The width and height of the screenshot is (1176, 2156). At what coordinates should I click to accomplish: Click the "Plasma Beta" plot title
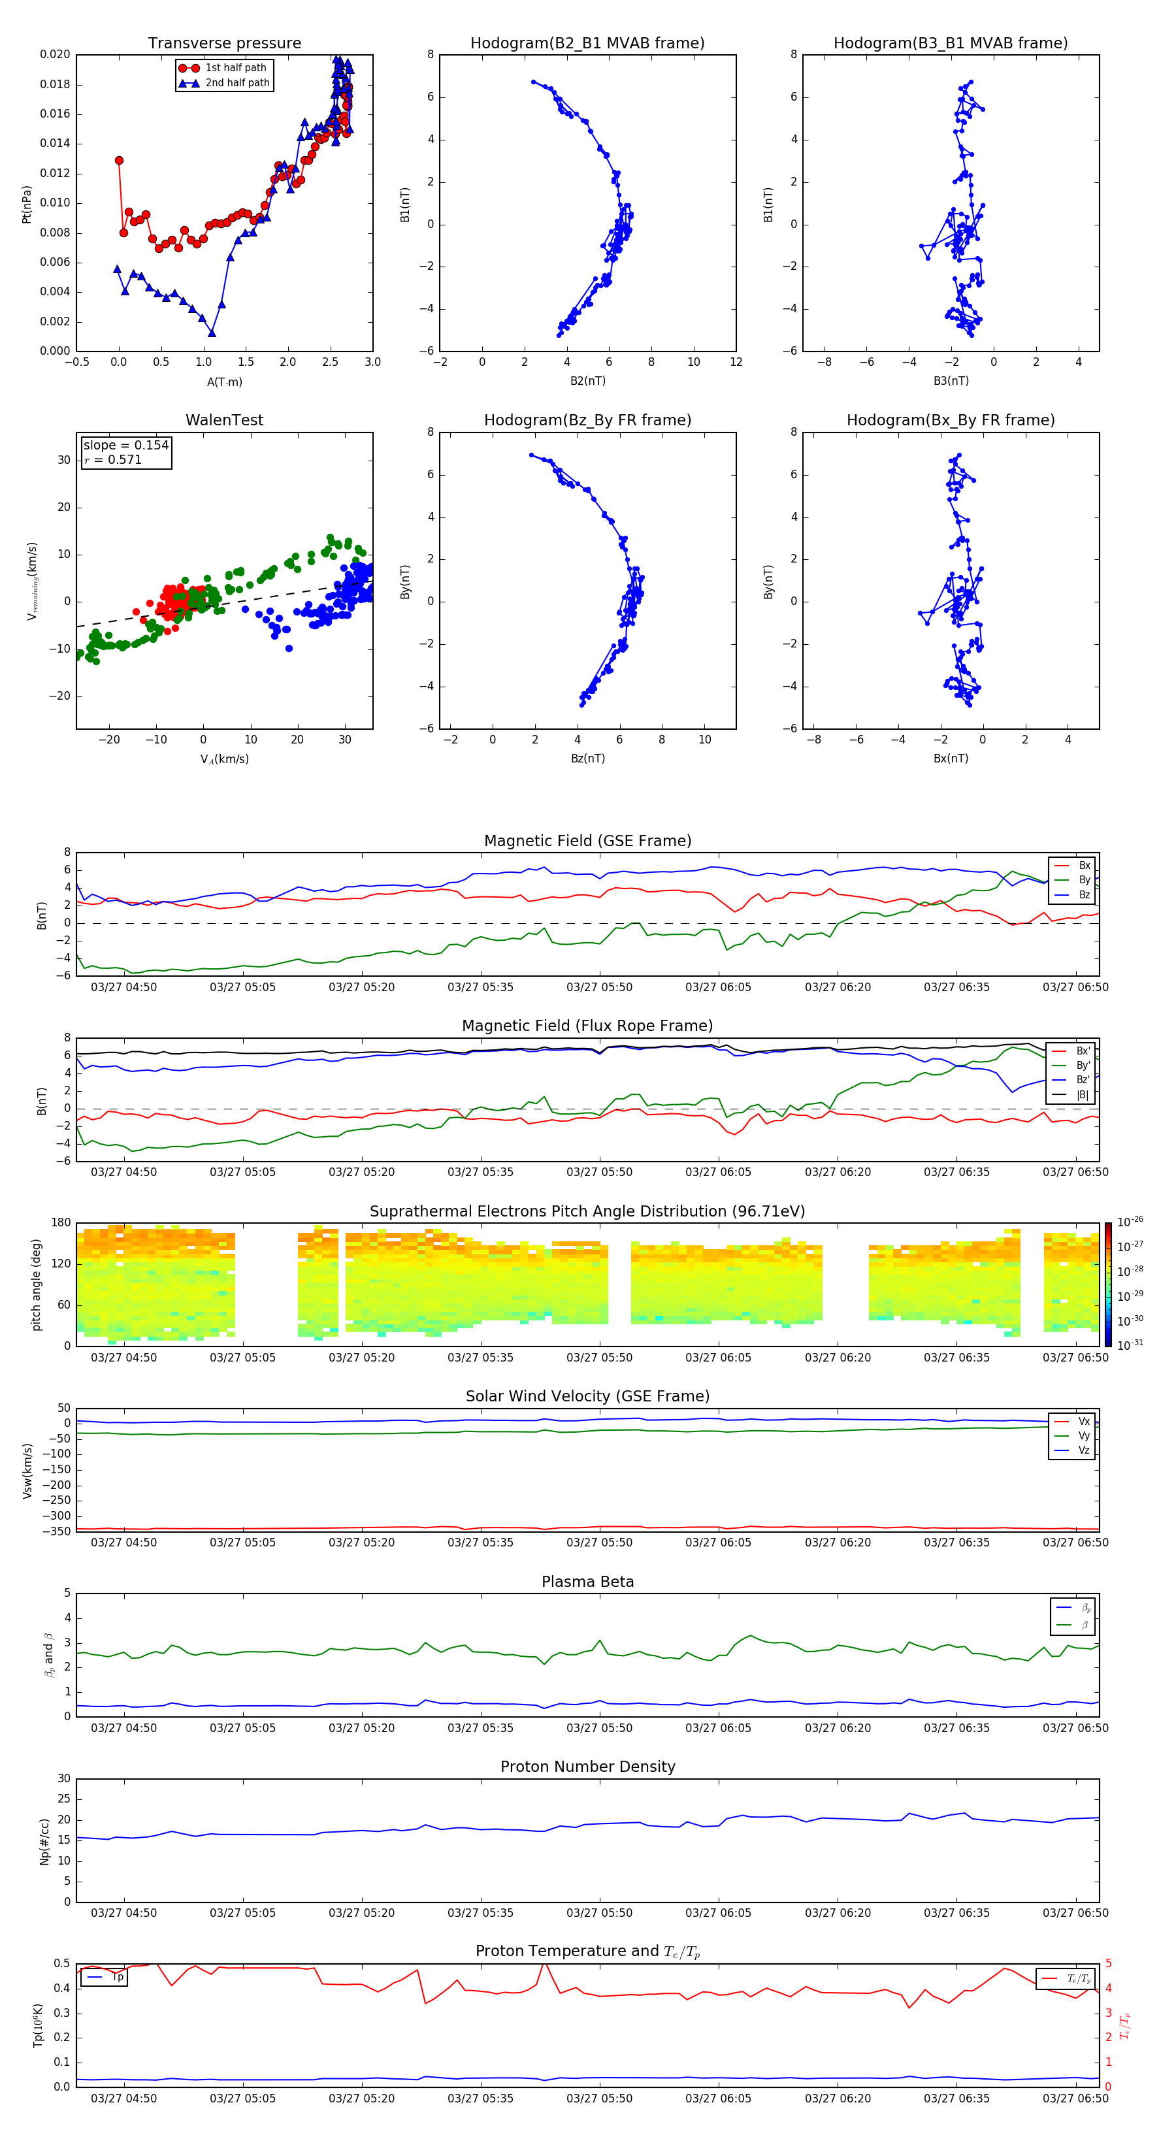point(587,1582)
